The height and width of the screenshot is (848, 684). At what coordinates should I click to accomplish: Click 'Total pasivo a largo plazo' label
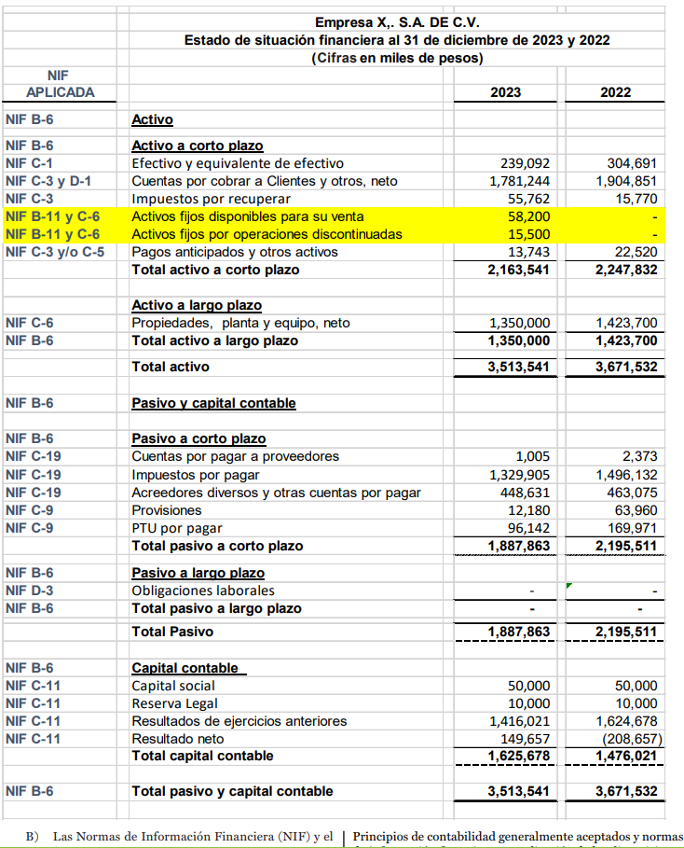click(x=216, y=609)
